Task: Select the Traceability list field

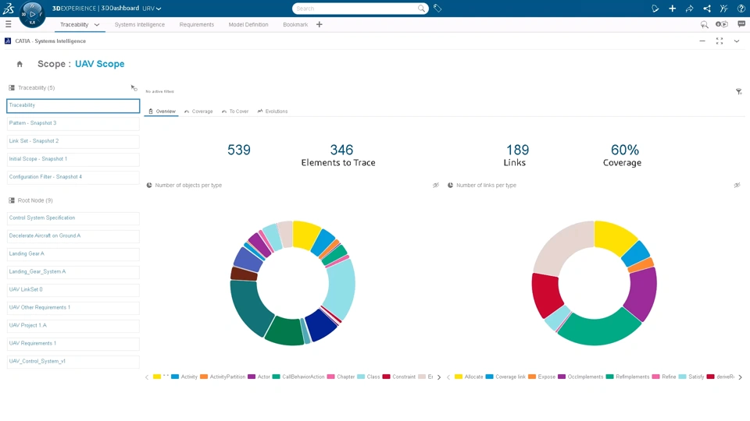Action: [73, 106]
